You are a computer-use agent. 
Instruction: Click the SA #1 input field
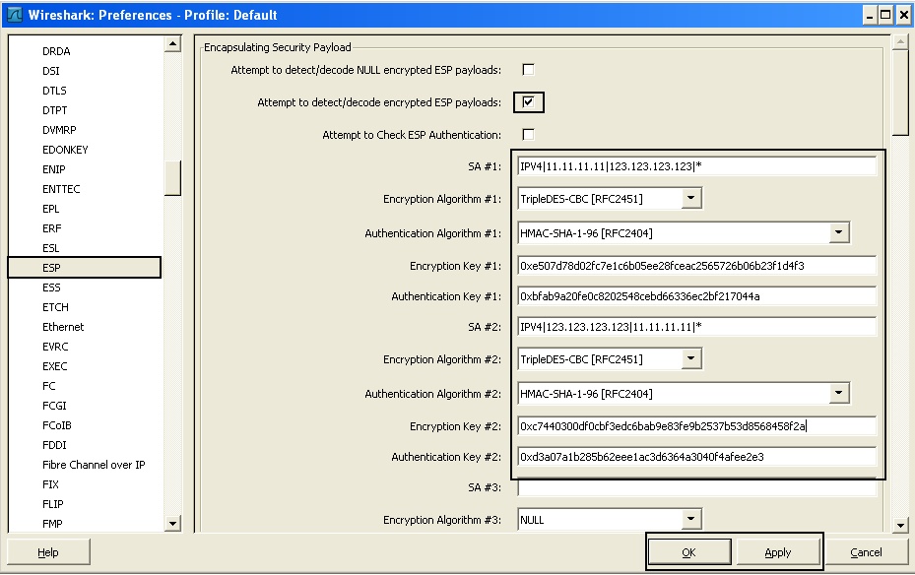coord(696,166)
